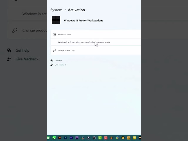Launch FL Studio from the taskbar

(112, 138)
